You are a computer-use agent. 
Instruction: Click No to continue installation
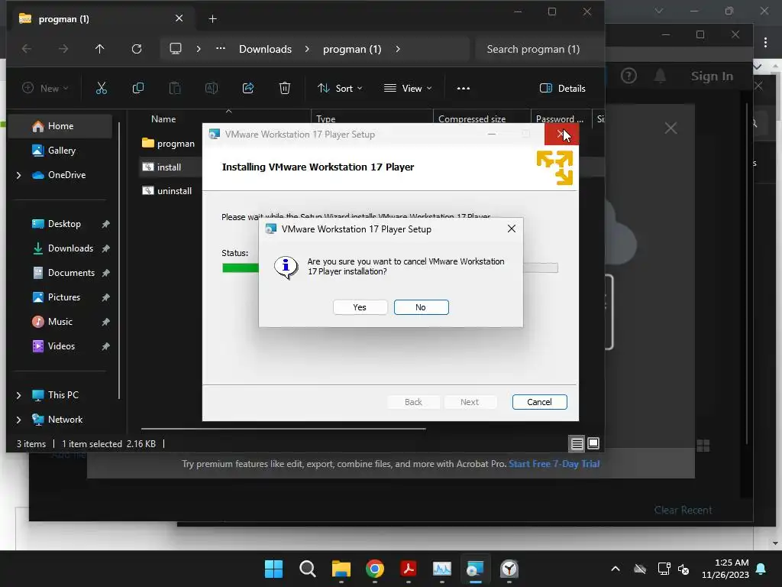click(x=421, y=307)
